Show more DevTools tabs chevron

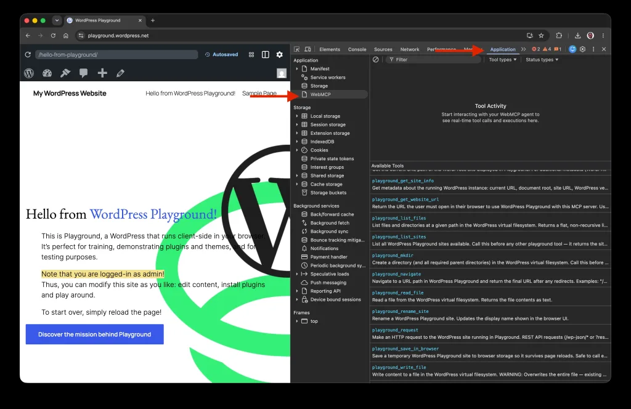(523, 49)
